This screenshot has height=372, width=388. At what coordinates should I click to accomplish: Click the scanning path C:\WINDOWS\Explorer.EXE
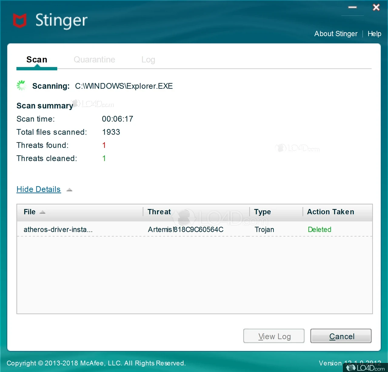pyautogui.click(x=124, y=86)
